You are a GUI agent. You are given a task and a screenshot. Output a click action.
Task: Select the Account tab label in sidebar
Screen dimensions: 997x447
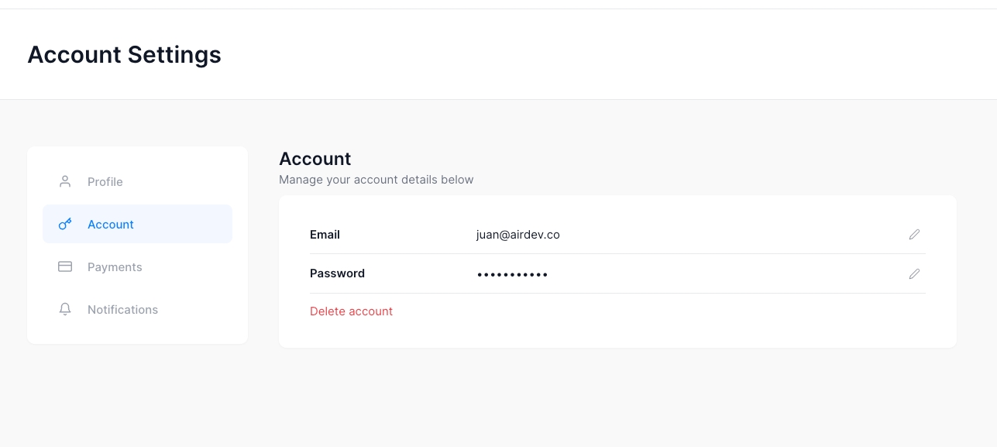[x=111, y=225]
